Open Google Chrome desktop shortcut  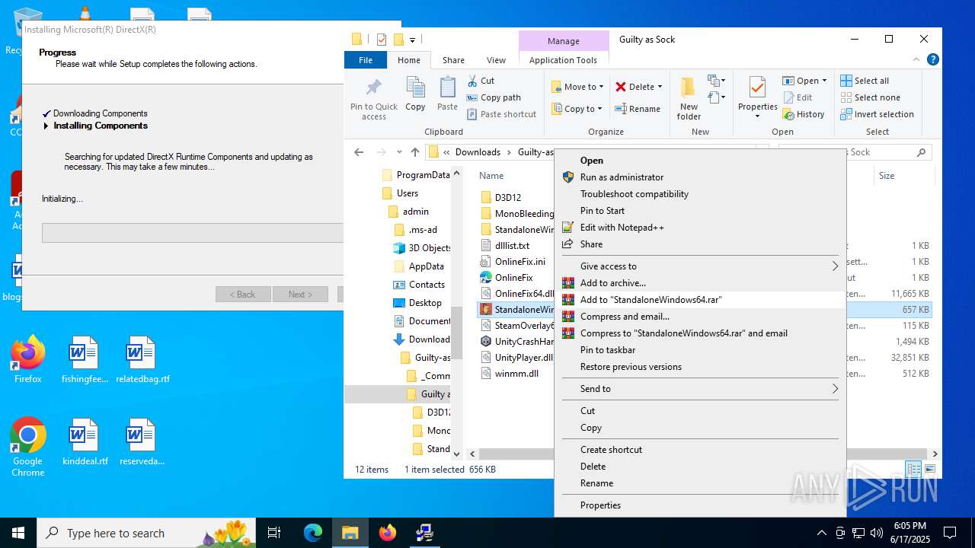click(x=28, y=447)
